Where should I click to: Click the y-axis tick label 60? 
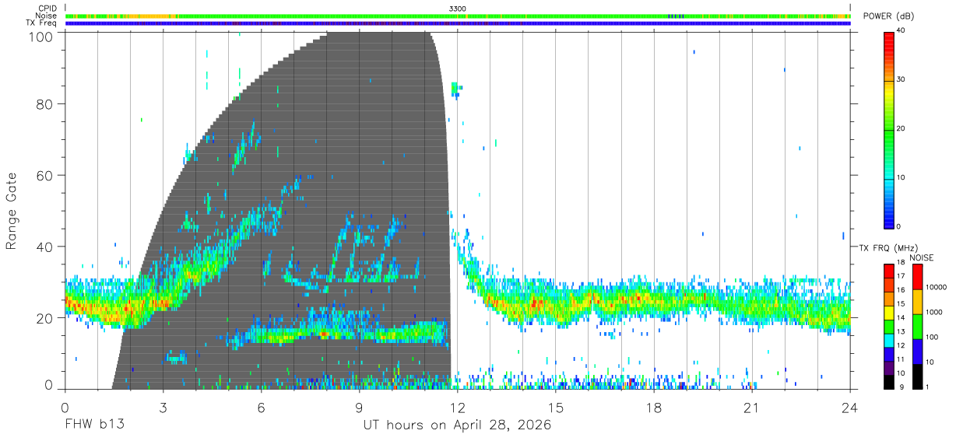(46, 175)
